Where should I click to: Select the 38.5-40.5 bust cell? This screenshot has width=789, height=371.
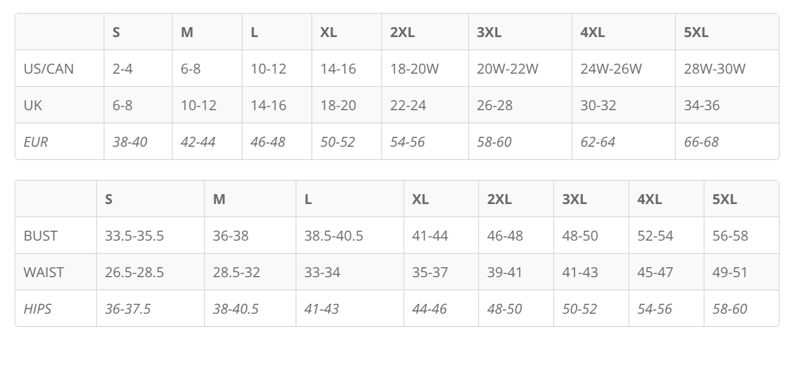[x=333, y=236]
